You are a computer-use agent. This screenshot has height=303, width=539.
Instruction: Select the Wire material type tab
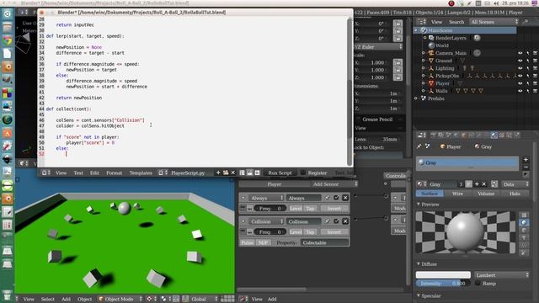[x=457, y=194]
